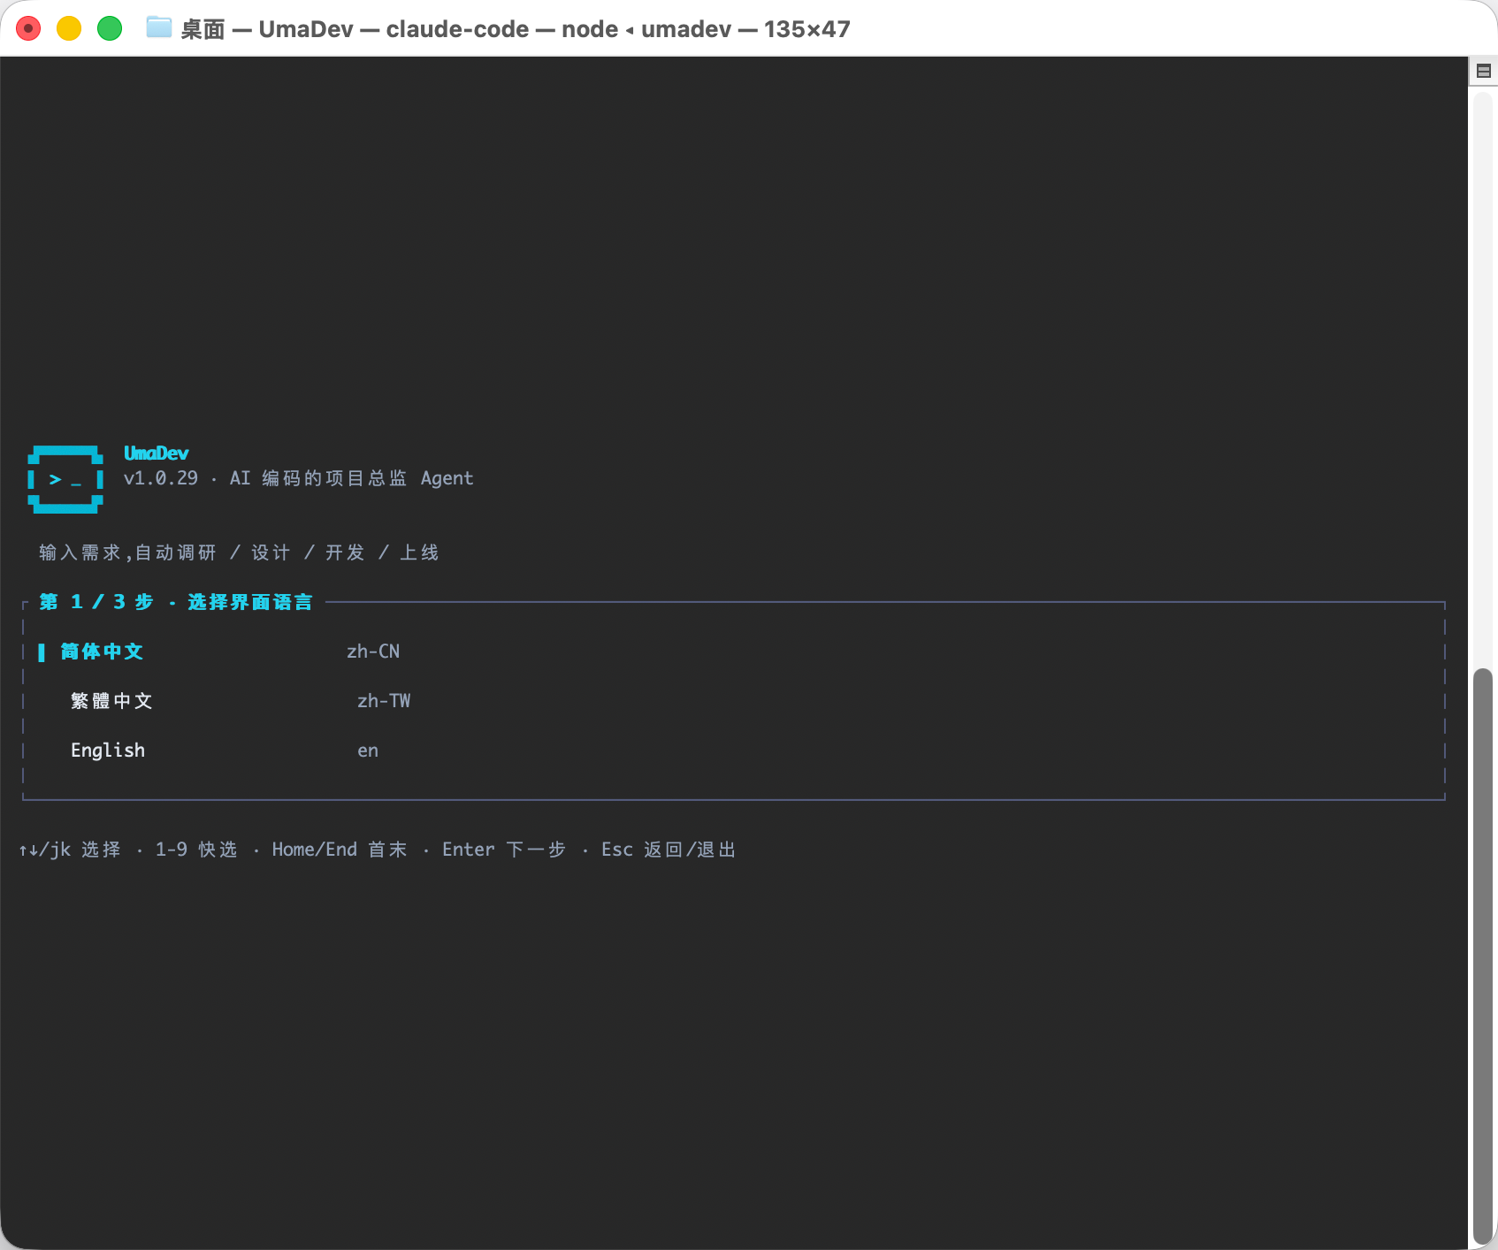
Task: Click the scrollback marker icon at top right
Action: [x=1484, y=71]
